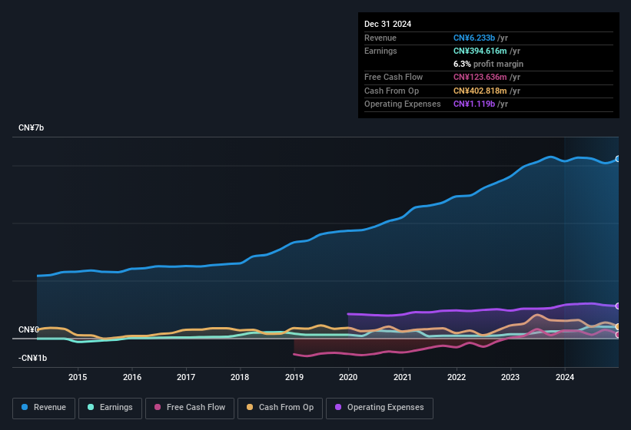
Task: Click the 2022 x-axis label
Action: pyautogui.click(x=457, y=377)
